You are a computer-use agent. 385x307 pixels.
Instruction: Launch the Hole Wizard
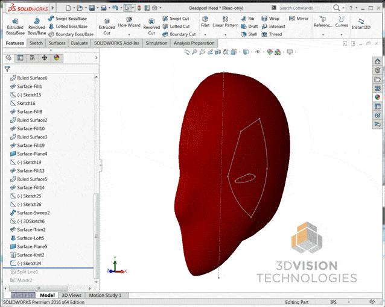(129, 22)
